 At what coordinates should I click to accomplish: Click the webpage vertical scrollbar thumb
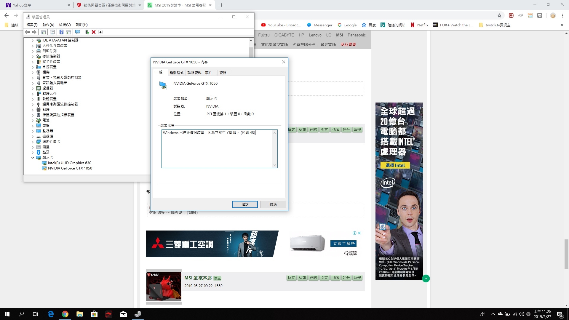pyautogui.click(x=566, y=254)
